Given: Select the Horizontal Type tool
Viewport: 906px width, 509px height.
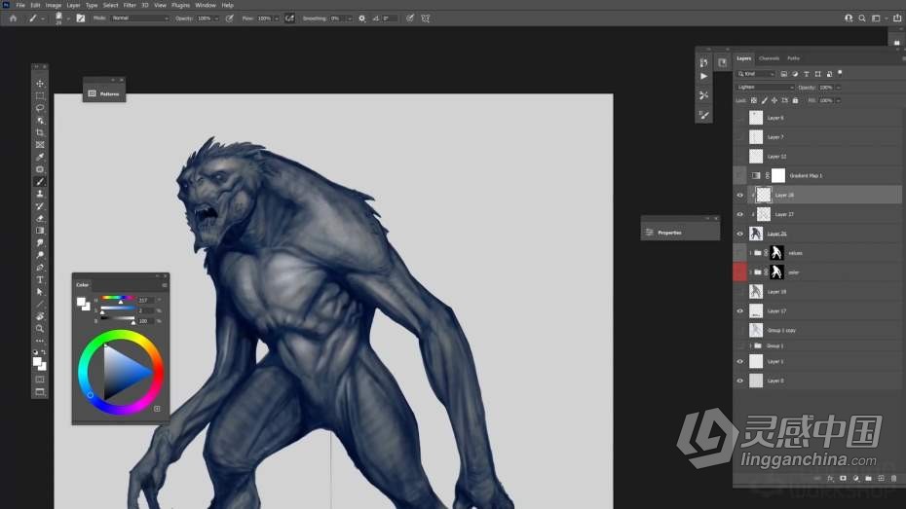Looking at the screenshot, I should [x=40, y=280].
